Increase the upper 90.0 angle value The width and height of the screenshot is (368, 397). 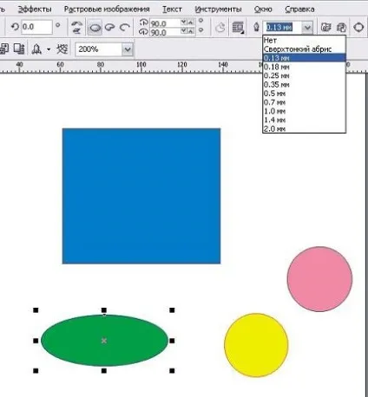191,23
